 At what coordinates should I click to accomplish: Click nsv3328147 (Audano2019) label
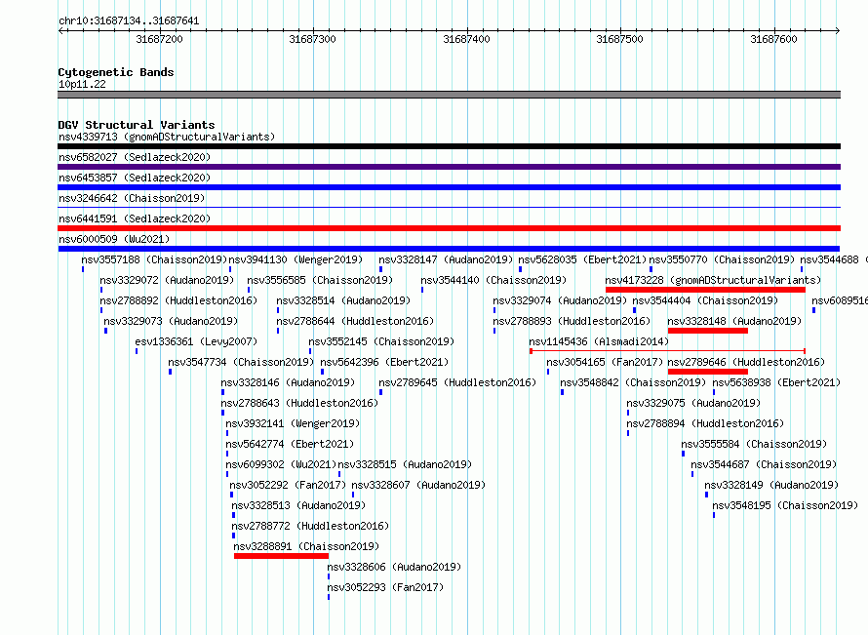(446, 259)
